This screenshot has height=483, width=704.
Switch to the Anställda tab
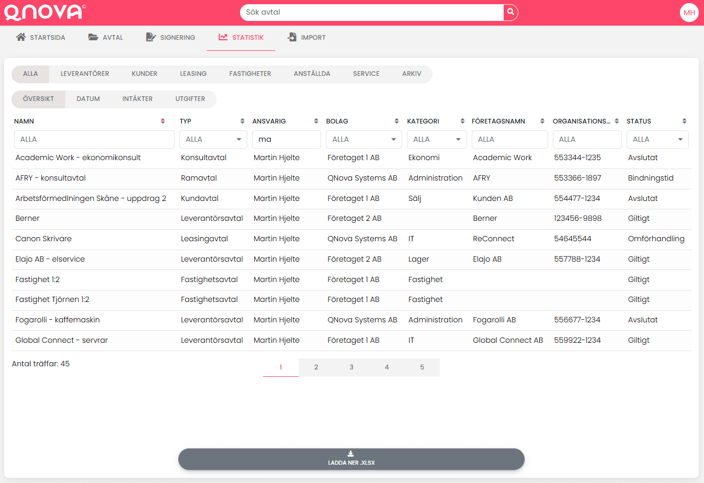312,74
